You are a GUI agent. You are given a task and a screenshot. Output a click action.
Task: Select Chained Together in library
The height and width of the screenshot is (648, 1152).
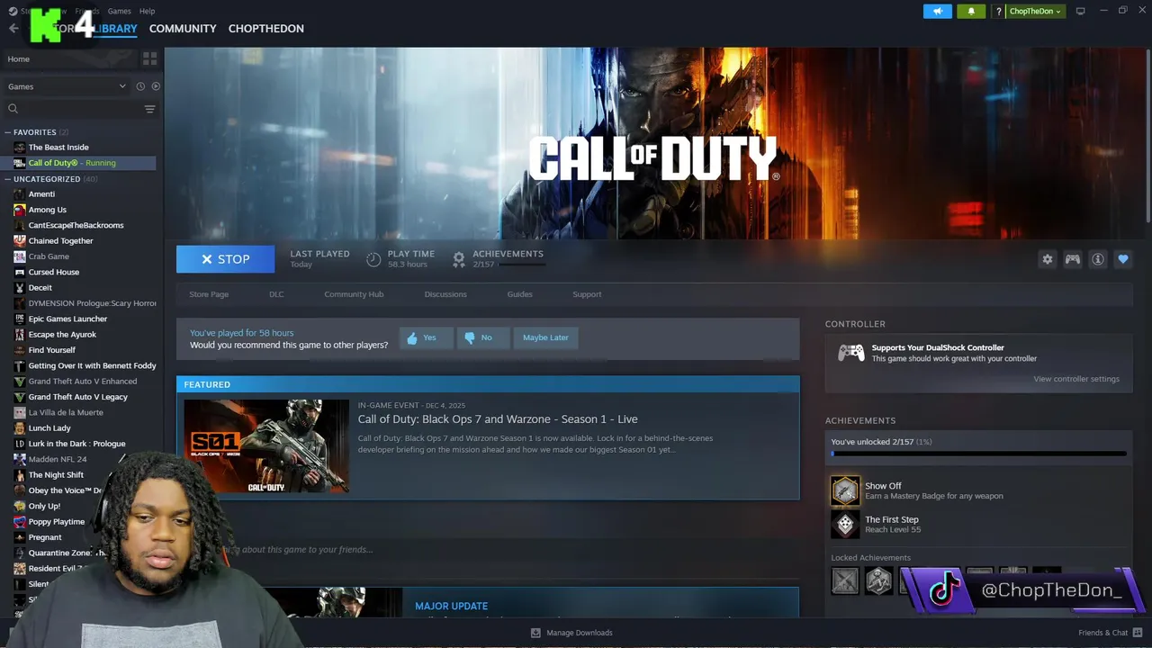click(60, 241)
